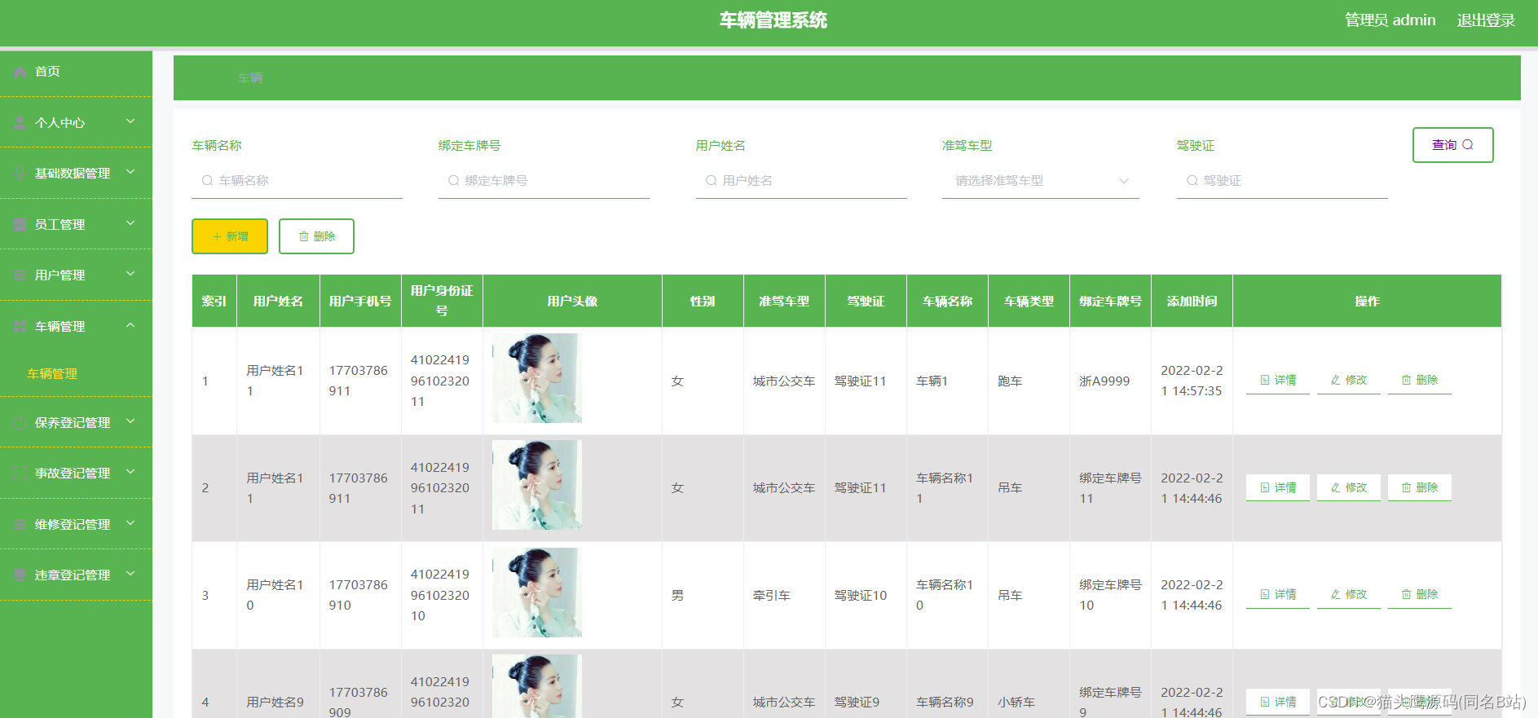
Task: Click 修改 for row index 3
Action: click(1349, 595)
